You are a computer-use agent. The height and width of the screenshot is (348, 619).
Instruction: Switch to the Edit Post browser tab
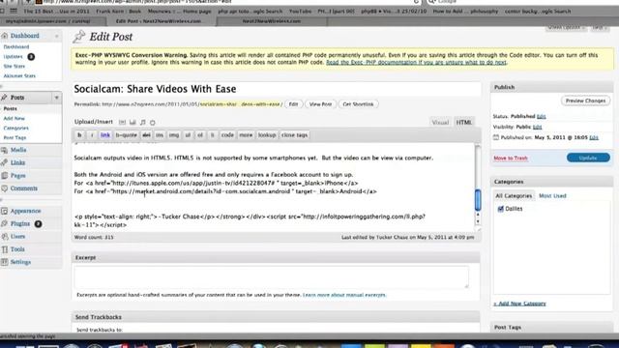click(x=158, y=21)
